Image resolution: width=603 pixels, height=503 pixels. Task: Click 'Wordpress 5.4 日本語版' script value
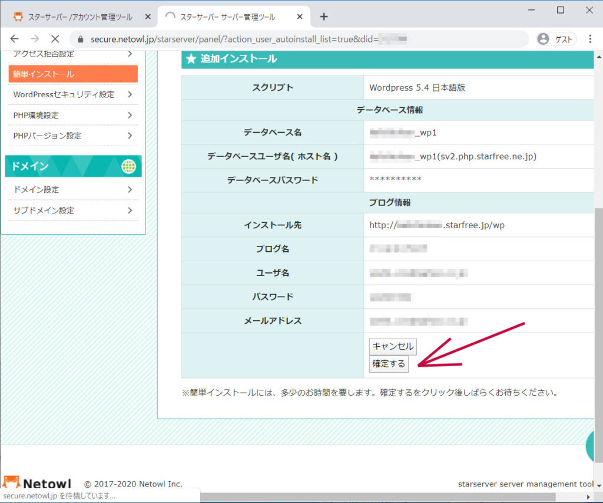point(418,88)
